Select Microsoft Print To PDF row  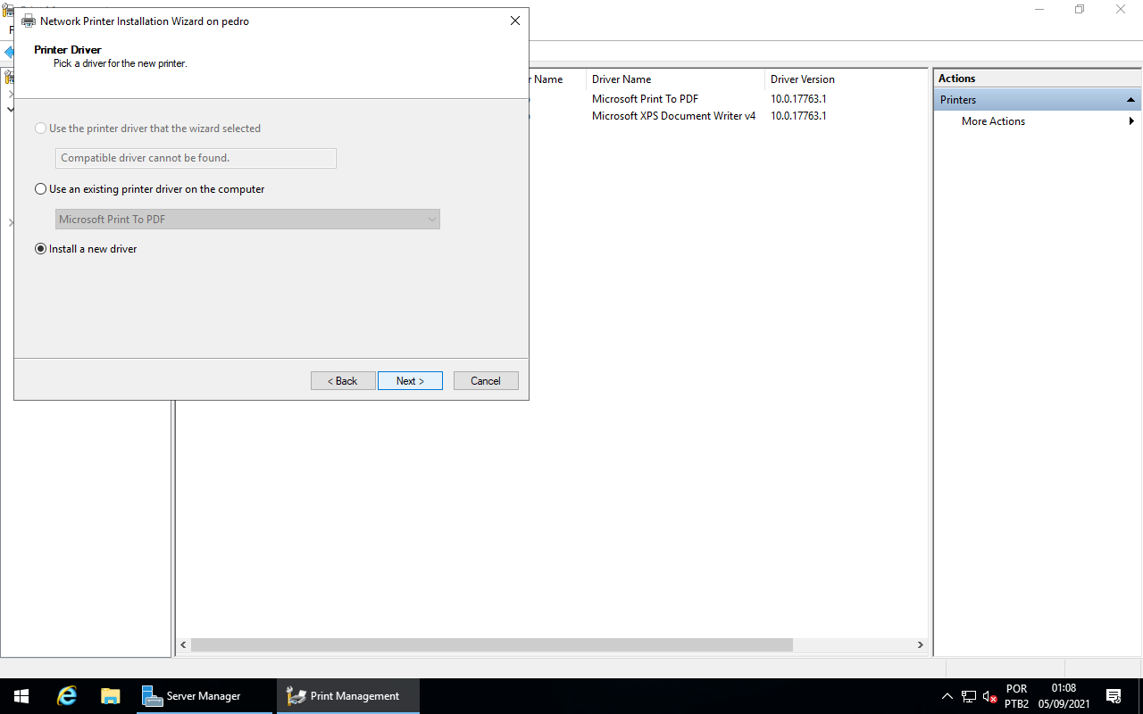tap(645, 99)
